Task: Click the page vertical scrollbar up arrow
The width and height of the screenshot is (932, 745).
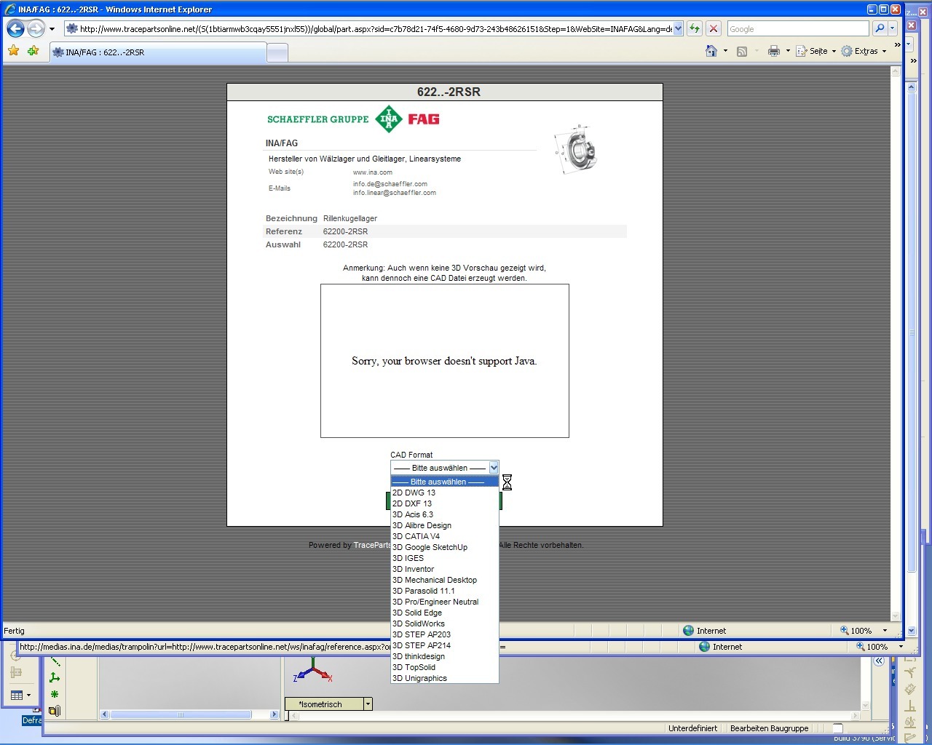Action: (x=896, y=73)
